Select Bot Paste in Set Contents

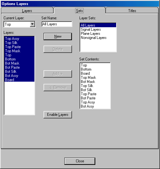point(95,98)
